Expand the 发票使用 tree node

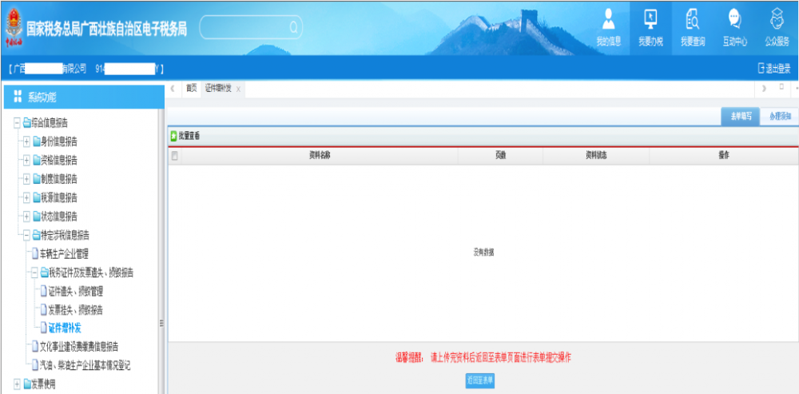click(18, 384)
